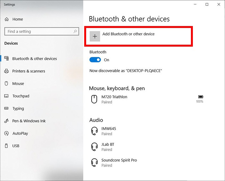
Task: Click the Paired status under JLab BT
Action: pyautogui.click(x=107, y=149)
